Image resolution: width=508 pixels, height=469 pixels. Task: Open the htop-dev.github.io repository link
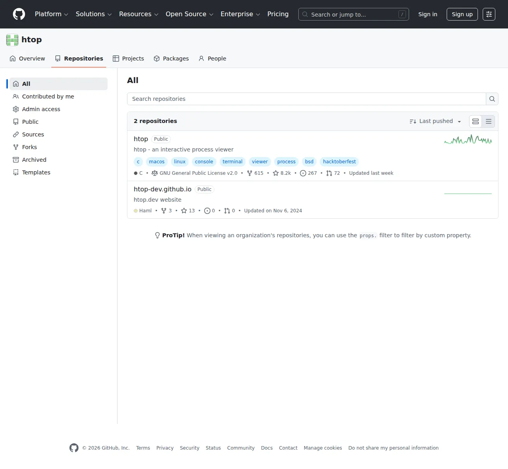point(163,189)
